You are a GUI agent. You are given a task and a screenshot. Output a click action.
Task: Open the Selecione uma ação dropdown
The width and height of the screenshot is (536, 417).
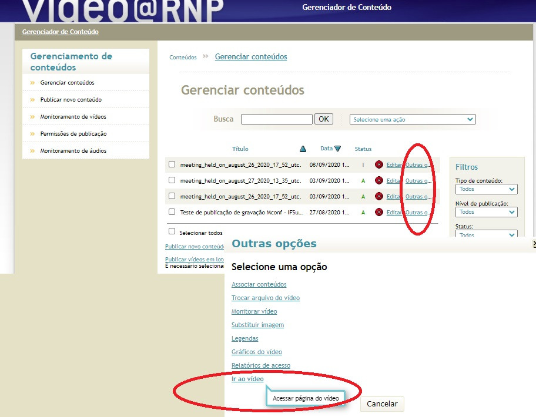tap(413, 119)
